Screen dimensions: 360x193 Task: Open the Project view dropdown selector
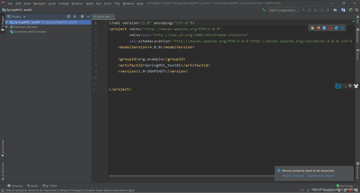tap(16, 16)
